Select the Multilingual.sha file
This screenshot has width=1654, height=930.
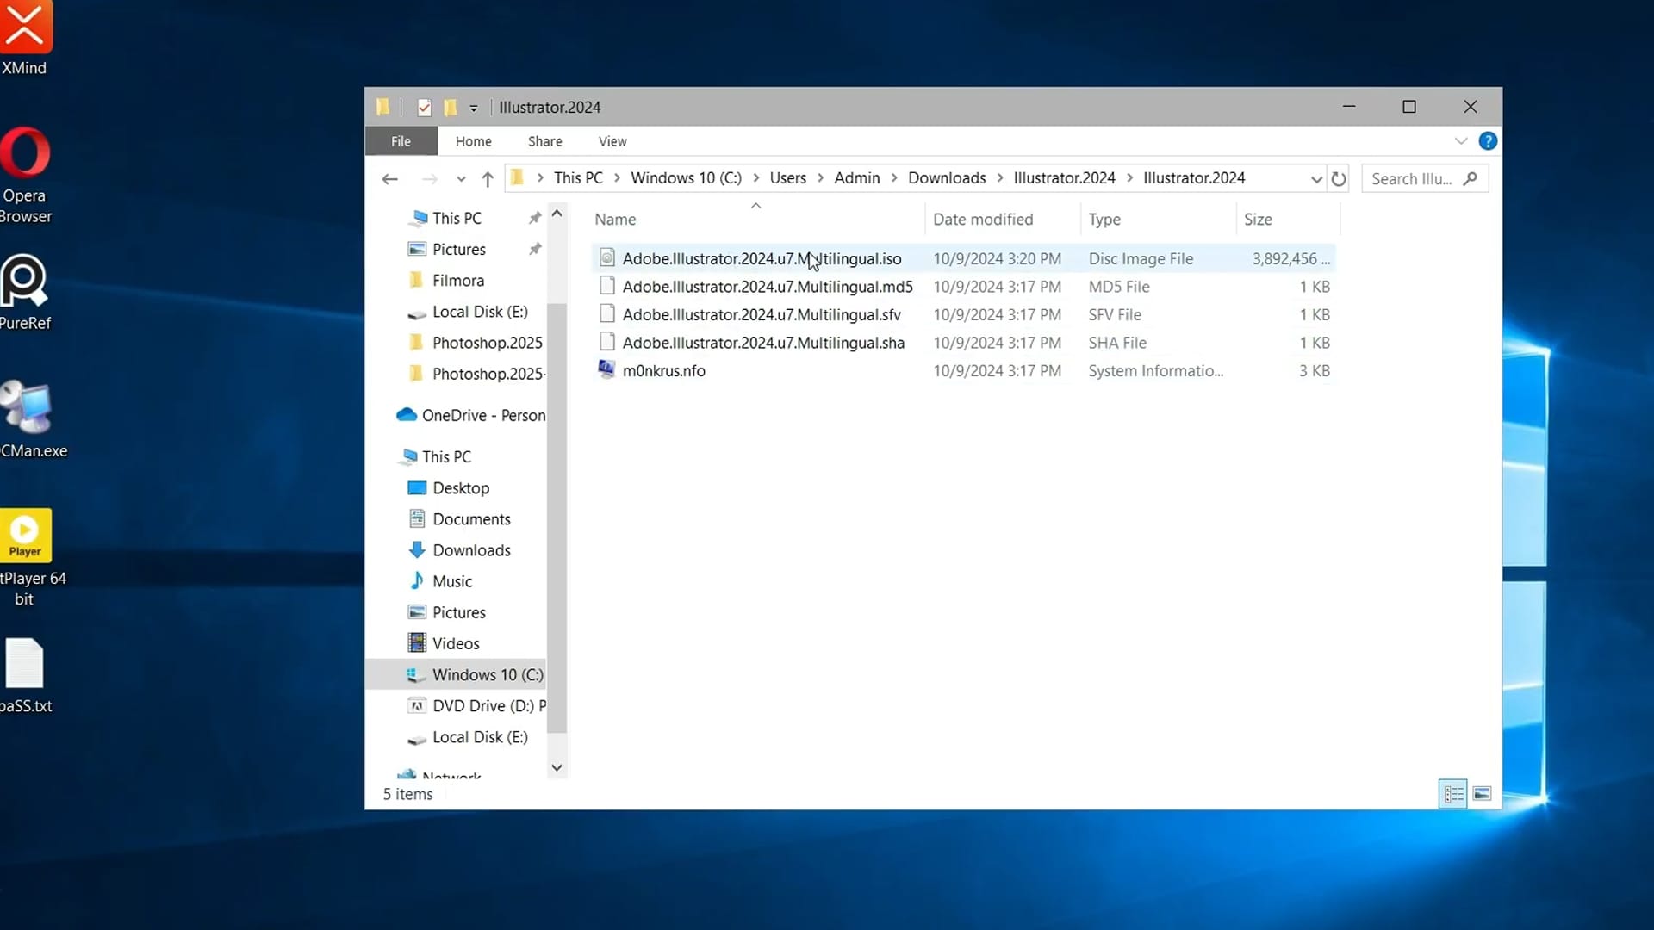tap(963, 343)
